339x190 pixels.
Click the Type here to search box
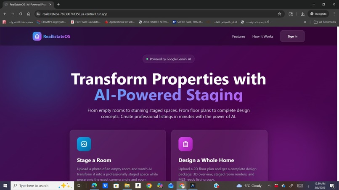(x=42, y=185)
